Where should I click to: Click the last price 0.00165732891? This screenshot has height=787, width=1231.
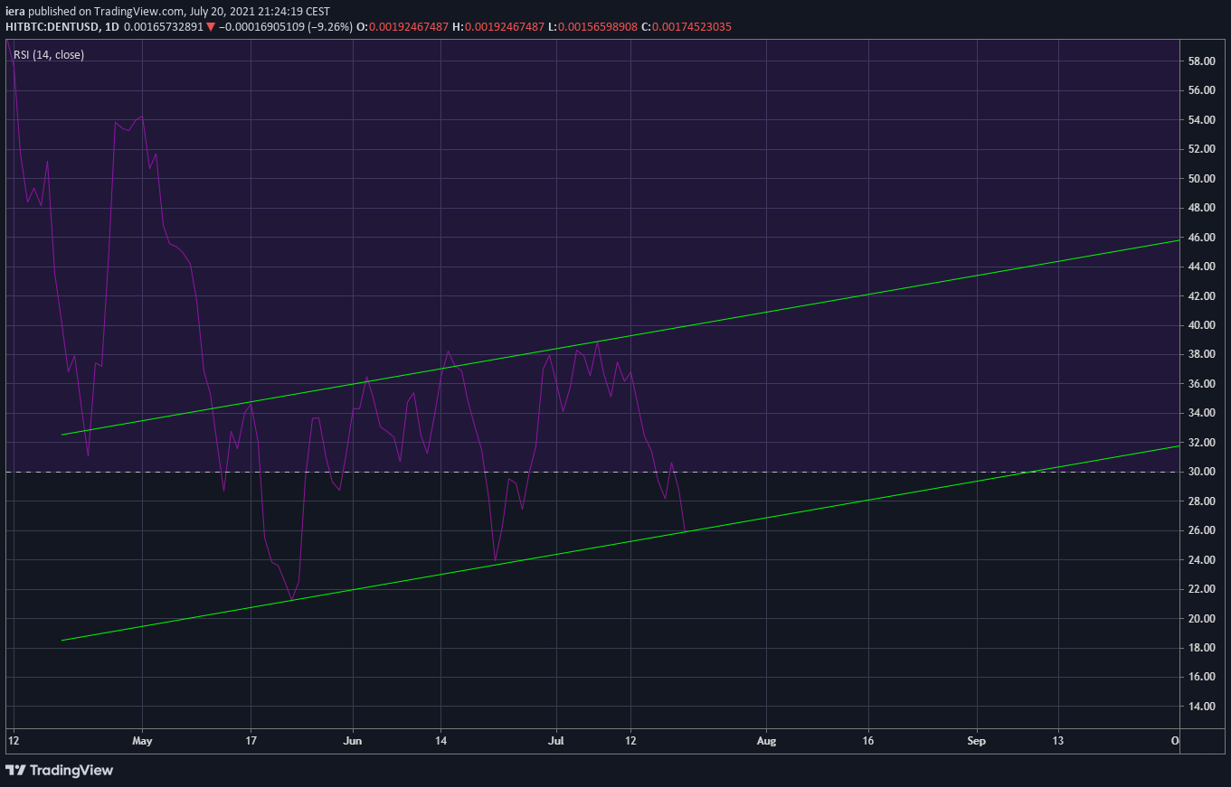coord(163,27)
